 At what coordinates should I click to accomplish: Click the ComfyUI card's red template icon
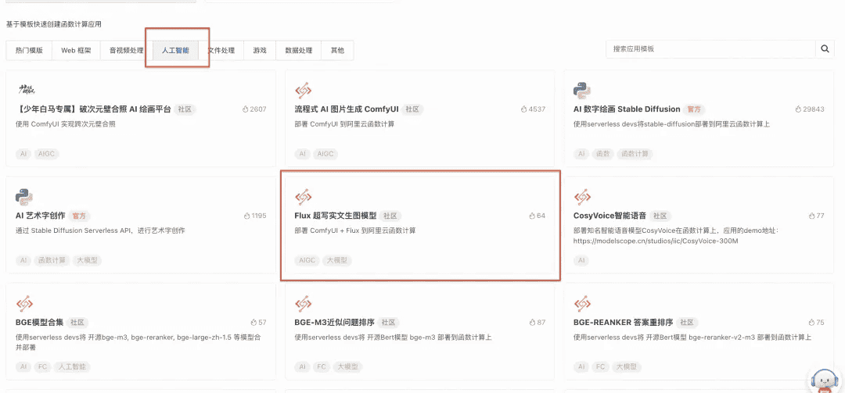[303, 90]
